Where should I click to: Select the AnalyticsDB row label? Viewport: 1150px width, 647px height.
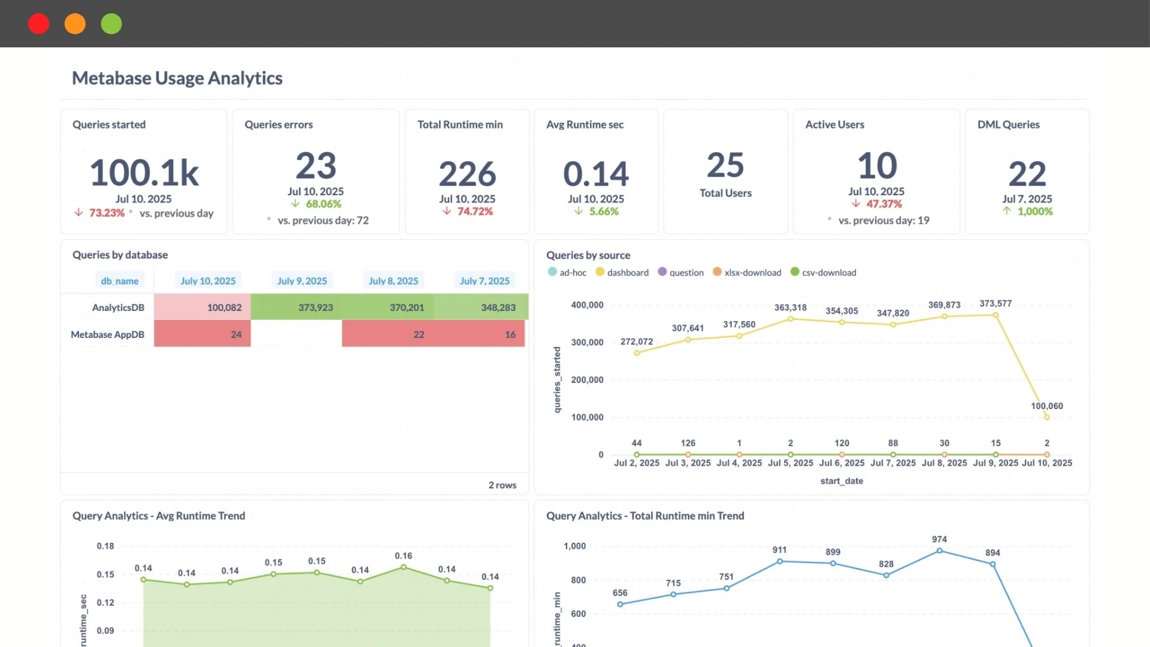point(118,307)
